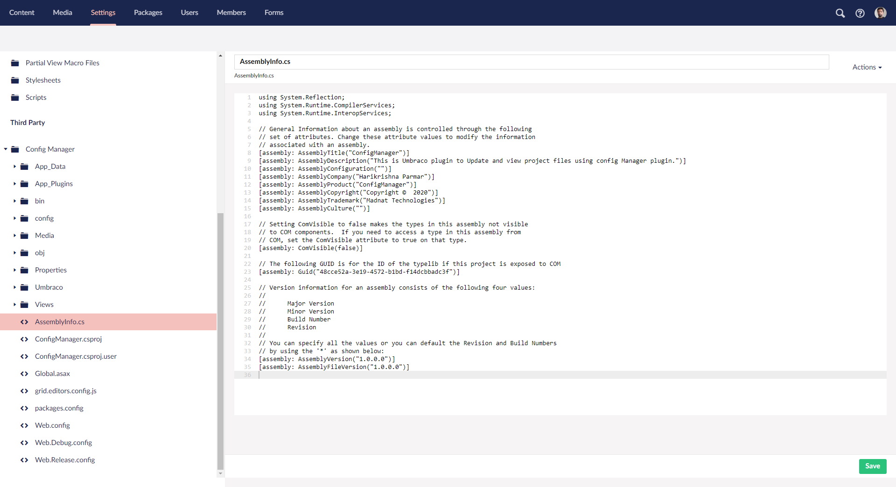
Task: Expand the Umbraco folder arrow
Action: [x=14, y=287]
